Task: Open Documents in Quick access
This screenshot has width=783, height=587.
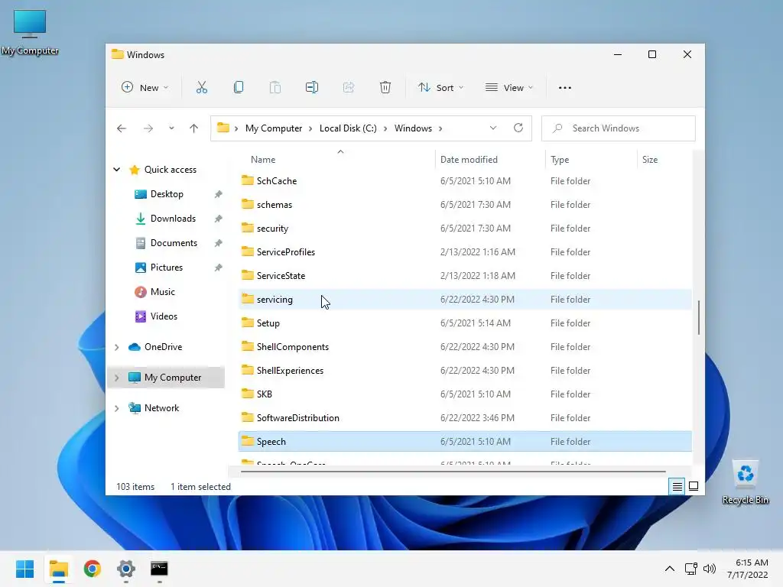Action: [174, 242]
